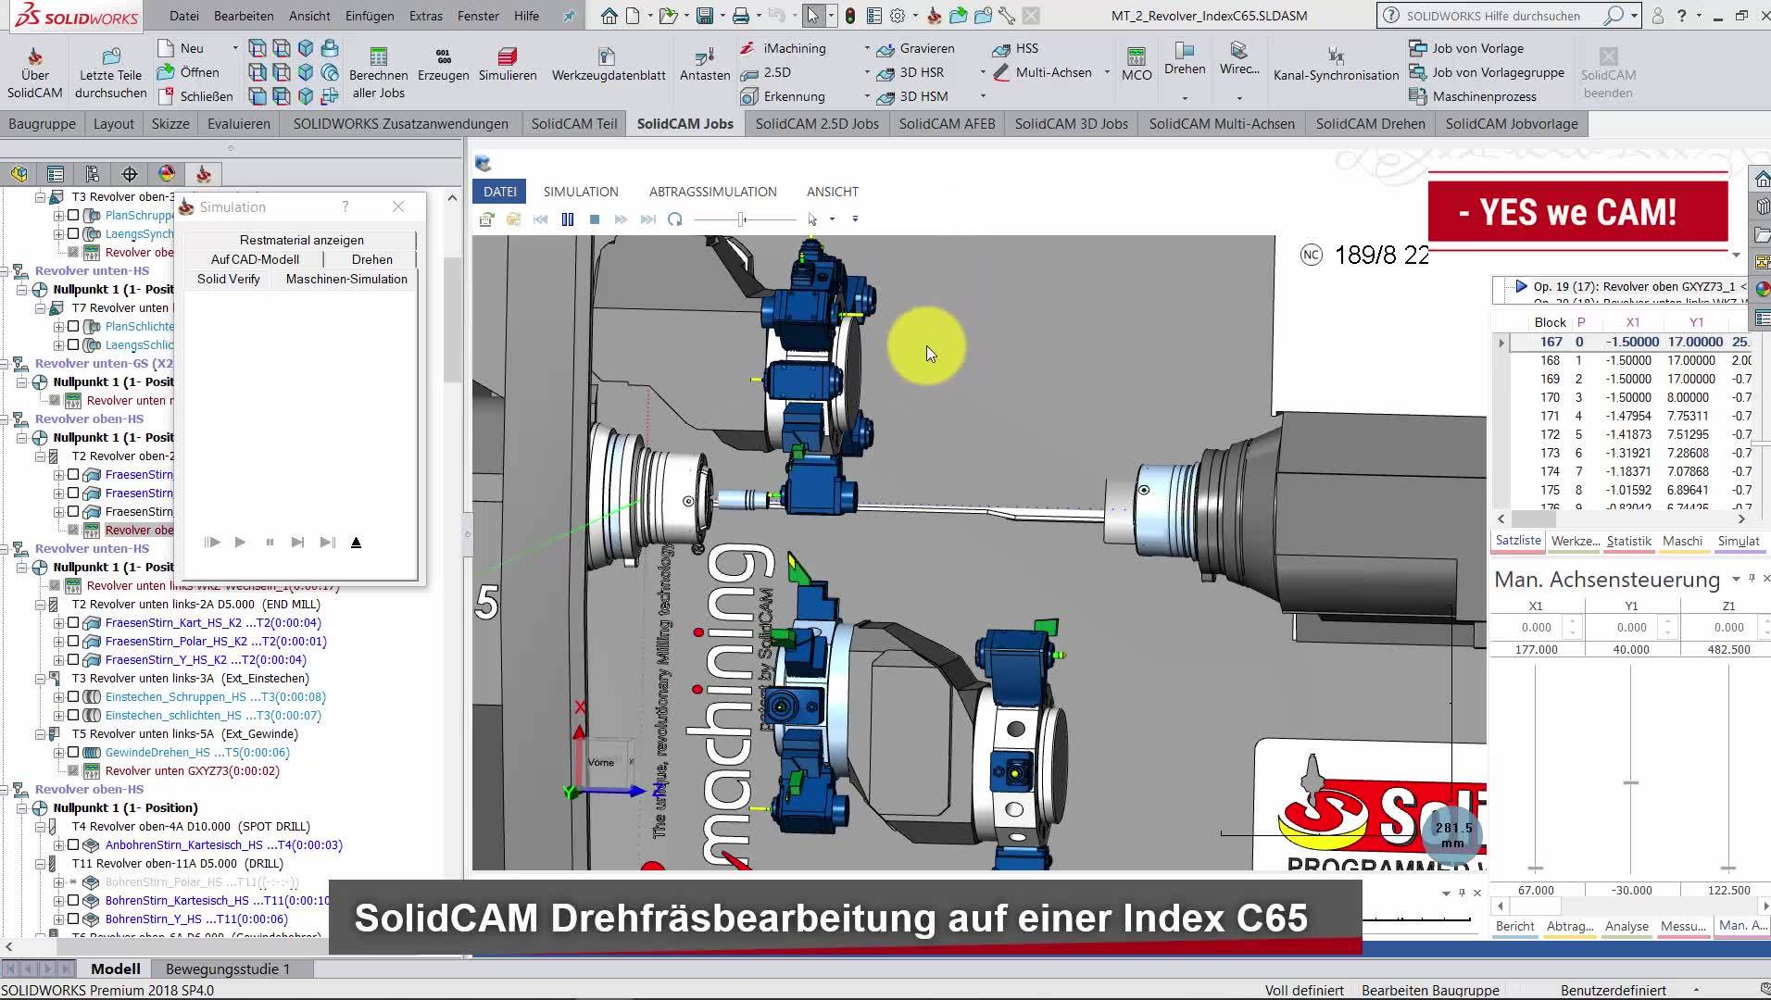Click the Gravieren engraving tool

click(x=915, y=48)
